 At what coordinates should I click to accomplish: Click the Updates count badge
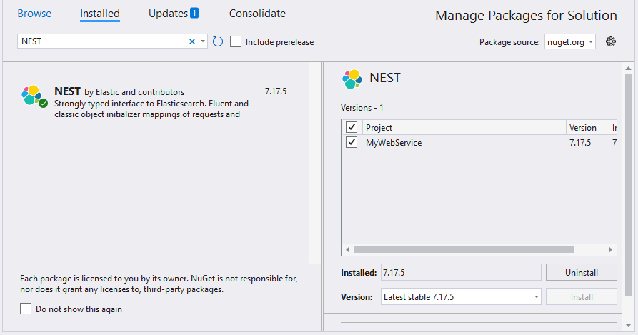(194, 14)
